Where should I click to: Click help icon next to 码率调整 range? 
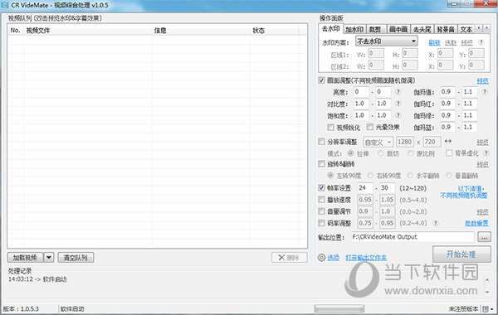click(x=436, y=223)
